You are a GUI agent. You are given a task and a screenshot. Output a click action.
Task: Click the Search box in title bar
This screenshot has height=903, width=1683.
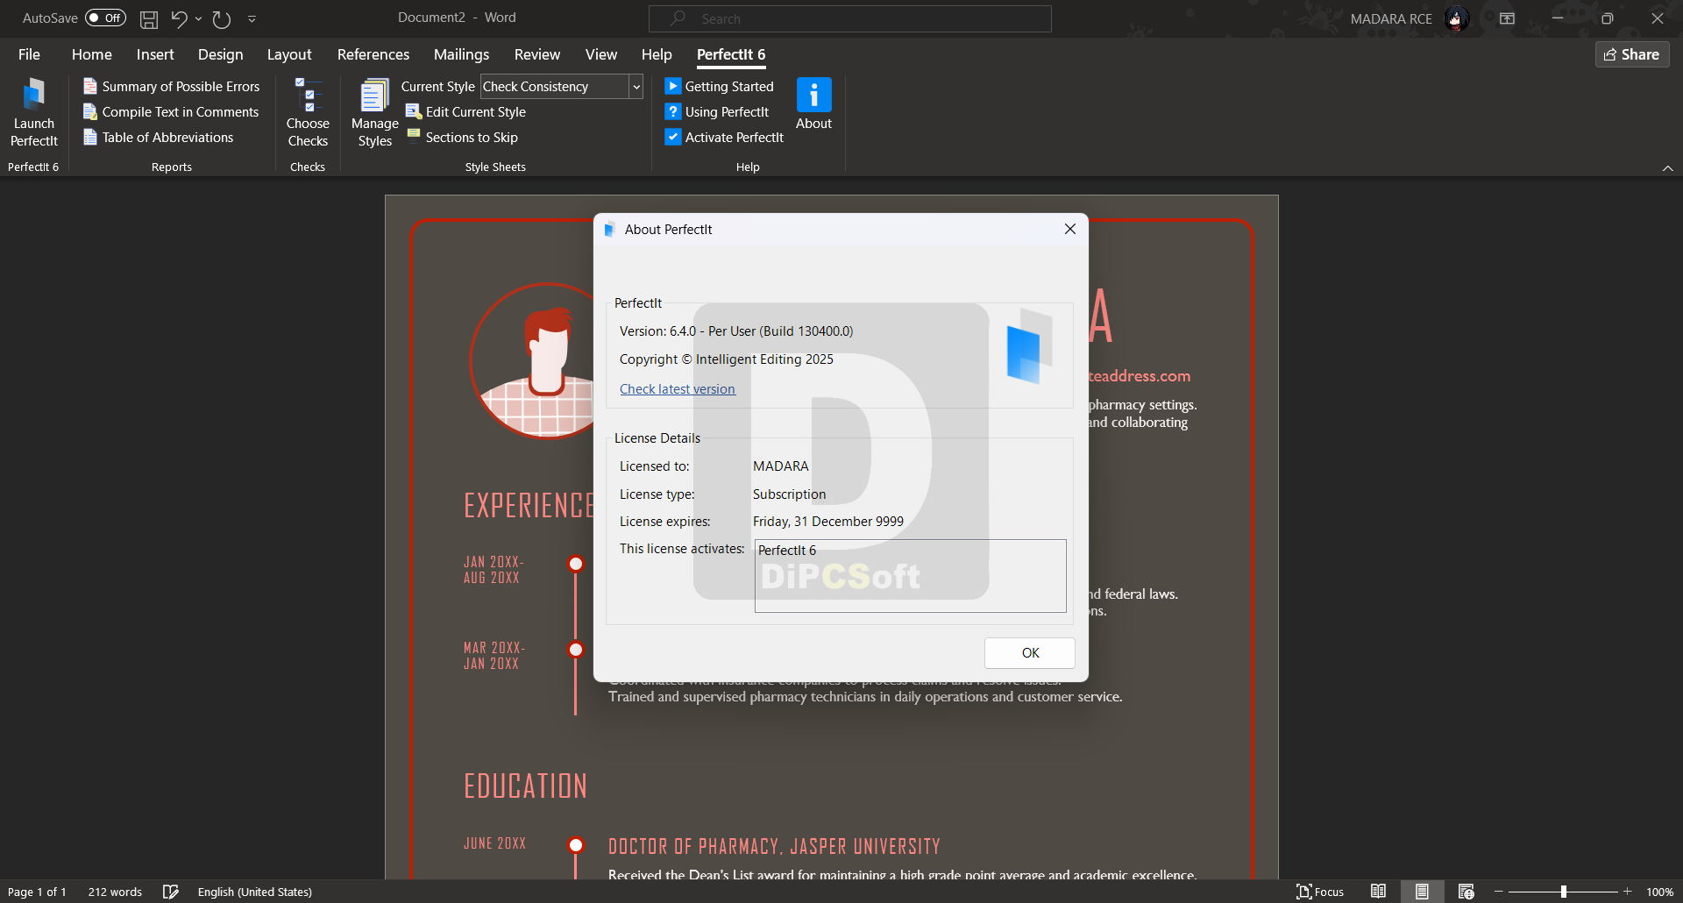pyautogui.click(x=849, y=18)
